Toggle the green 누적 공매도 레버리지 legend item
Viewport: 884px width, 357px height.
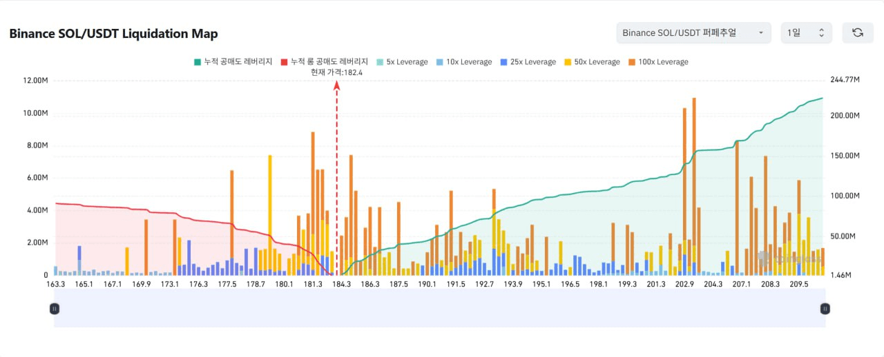233,62
